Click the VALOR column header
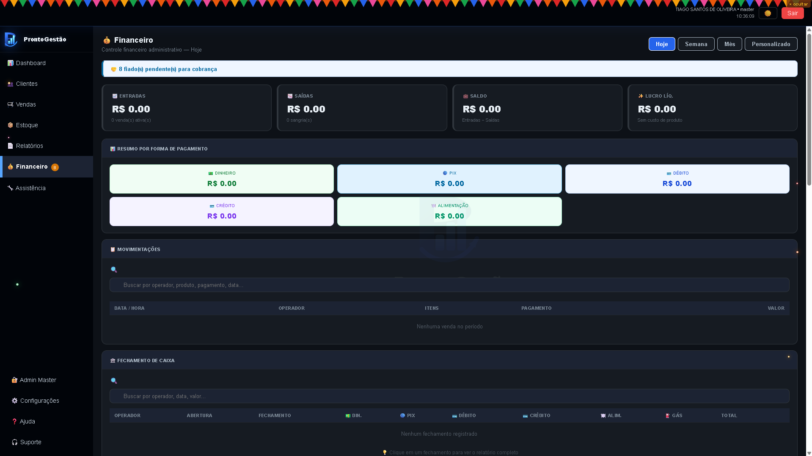This screenshot has width=812, height=456. tap(776, 308)
